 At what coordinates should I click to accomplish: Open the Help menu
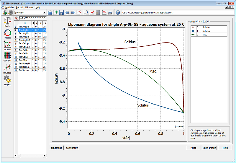coord(38,7)
